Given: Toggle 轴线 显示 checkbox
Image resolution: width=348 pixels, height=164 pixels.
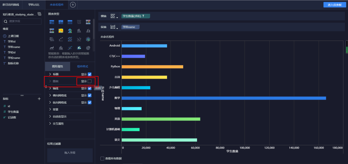Looking at the screenshot, I should (x=89, y=88).
